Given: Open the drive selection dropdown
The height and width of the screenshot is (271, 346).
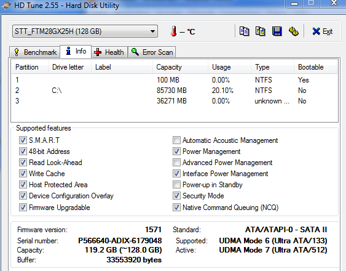Looking at the screenshot, I should [85, 31].
